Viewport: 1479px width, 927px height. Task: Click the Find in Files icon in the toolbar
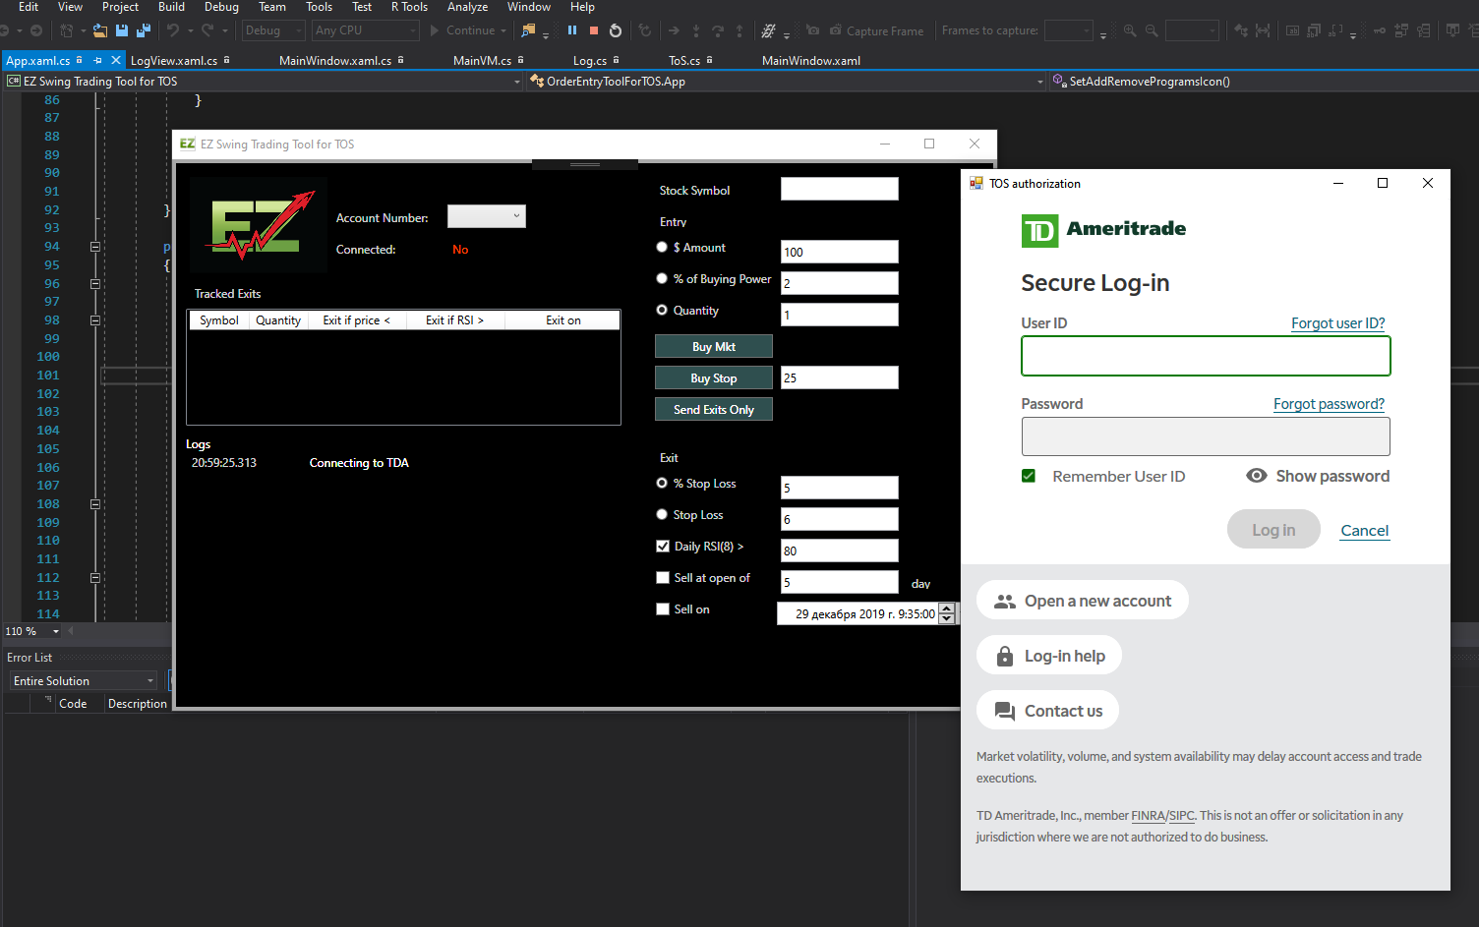[x=529, y=30]
